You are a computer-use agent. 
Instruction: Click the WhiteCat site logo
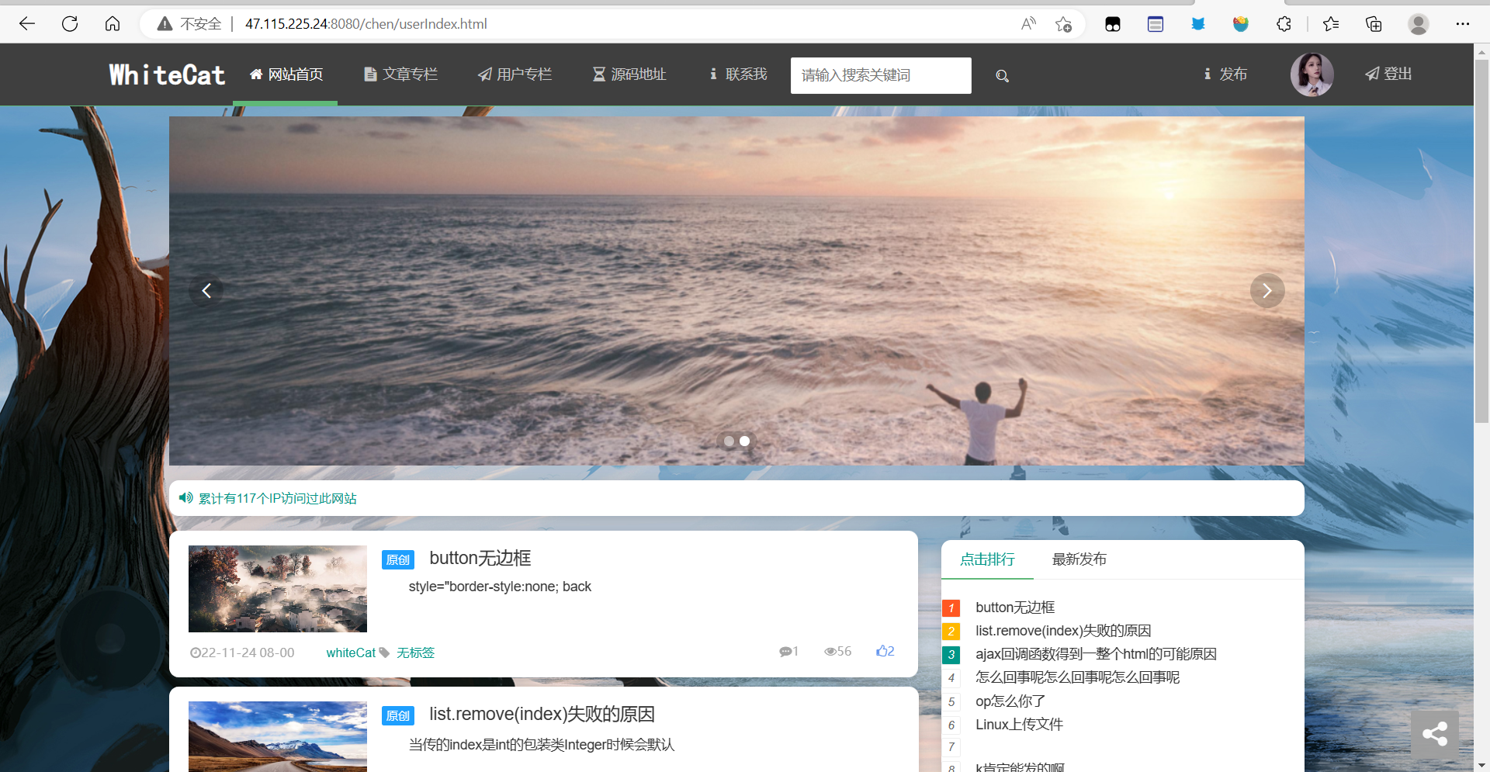pos(167,74)
